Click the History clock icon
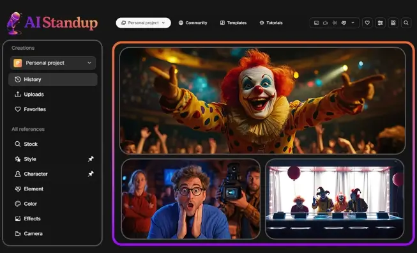The width and height of the screenshot is (417, 253). click(17, 79)
